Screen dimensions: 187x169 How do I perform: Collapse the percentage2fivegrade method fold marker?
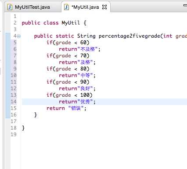19,36
